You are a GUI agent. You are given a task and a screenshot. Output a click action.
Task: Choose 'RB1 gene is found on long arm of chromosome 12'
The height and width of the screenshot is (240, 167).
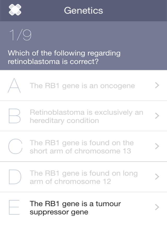pos(83,177)
